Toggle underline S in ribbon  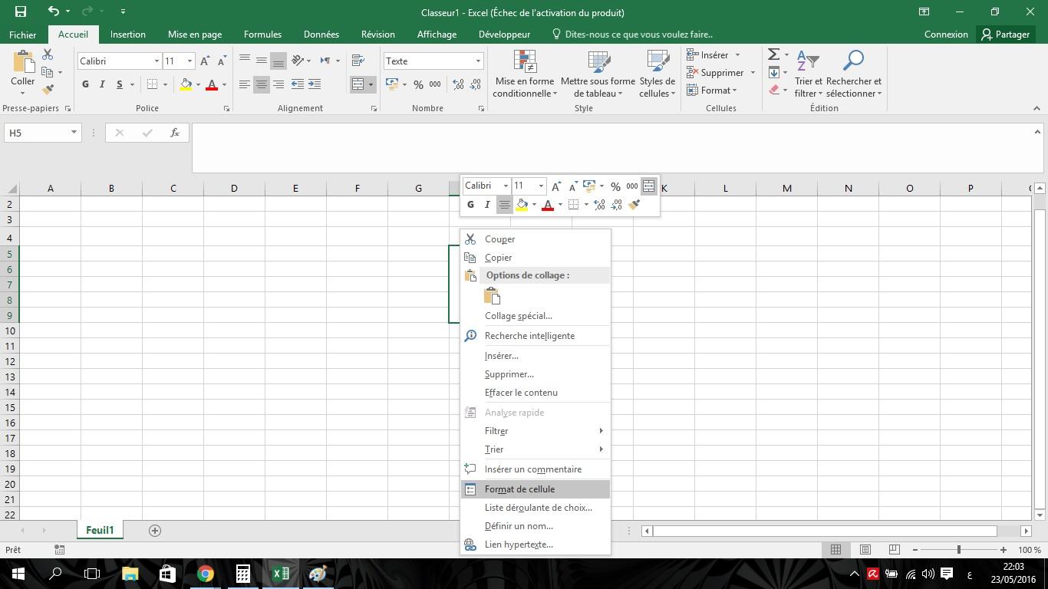pyautogui.click(x=119, y=84)
